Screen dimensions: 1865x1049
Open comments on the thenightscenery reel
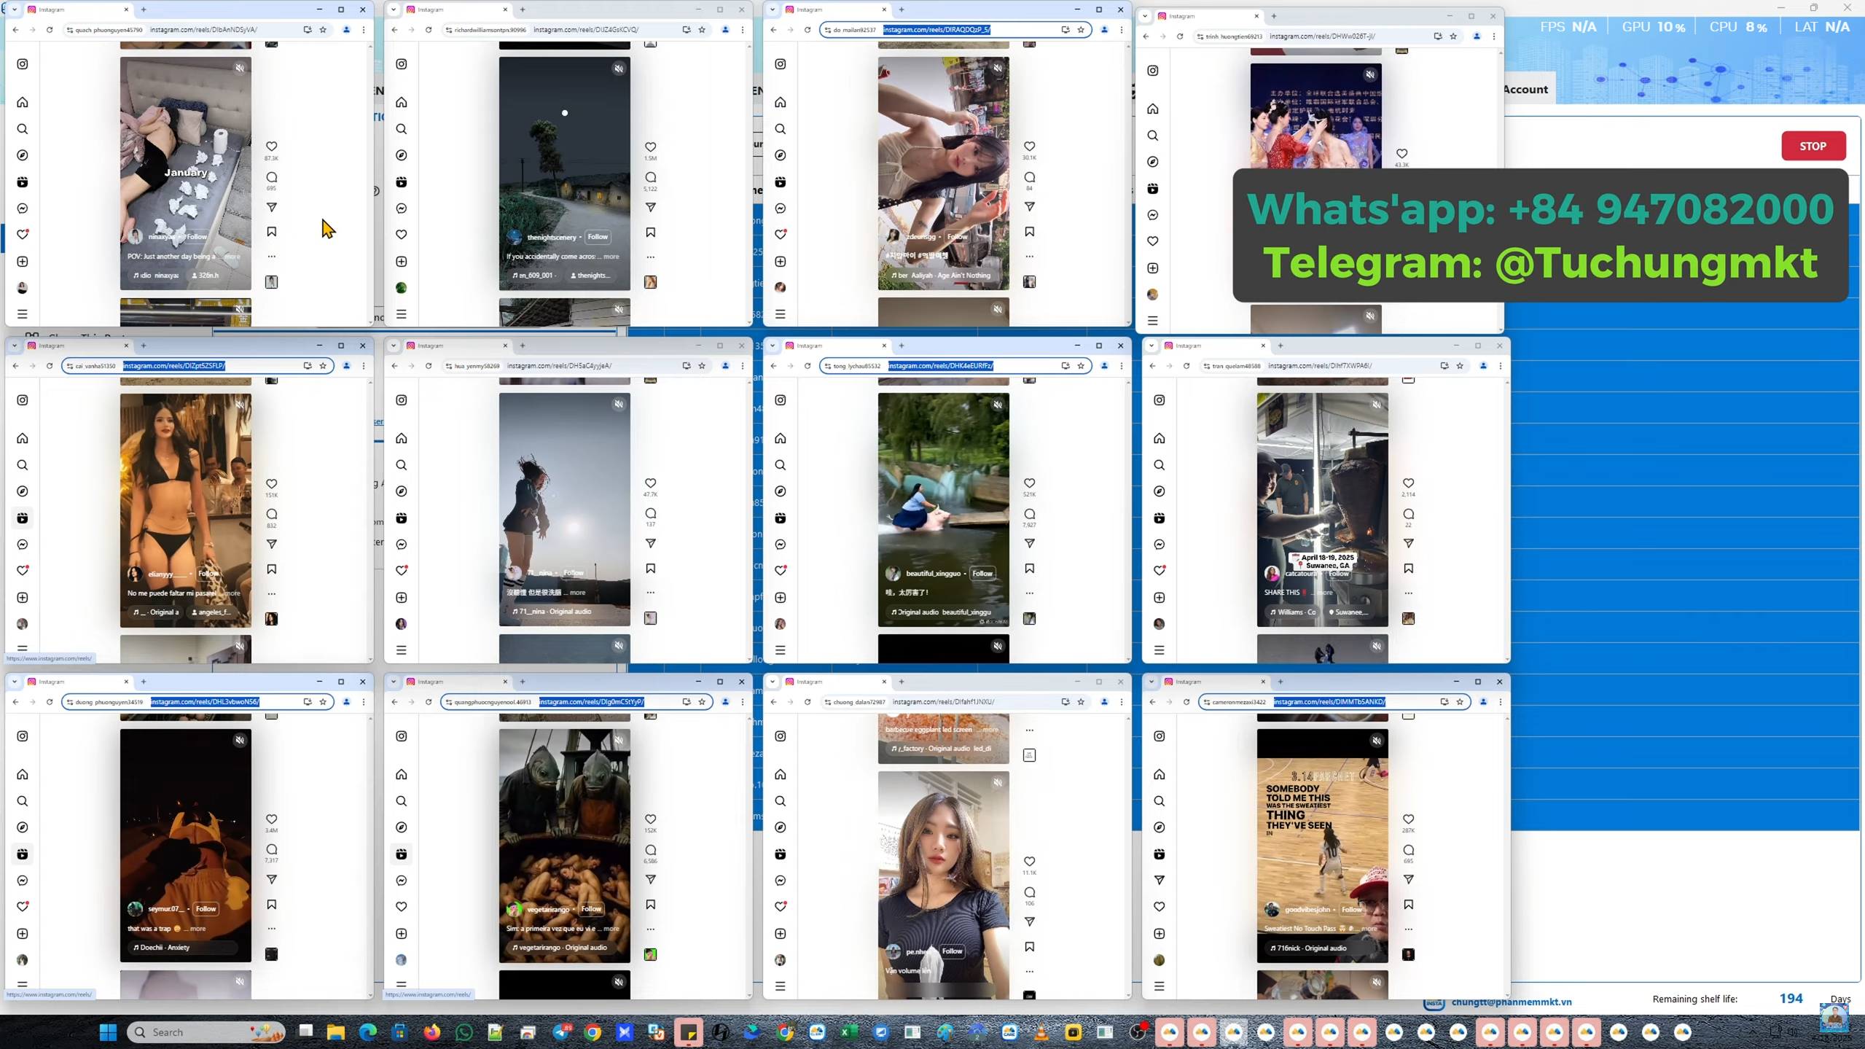pyautogui.click(x=650, y=177)
